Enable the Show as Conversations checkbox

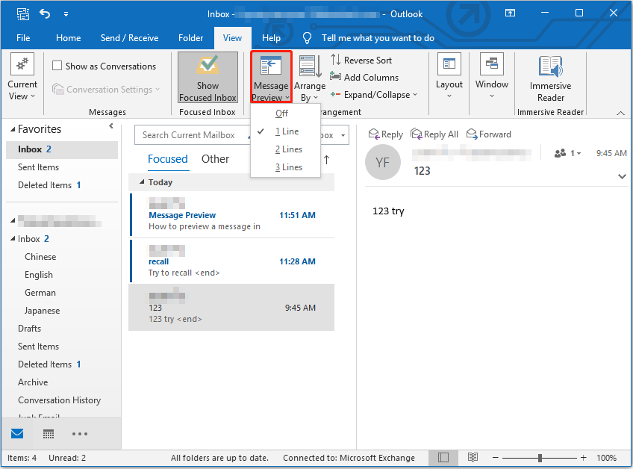tap(57, 66)
